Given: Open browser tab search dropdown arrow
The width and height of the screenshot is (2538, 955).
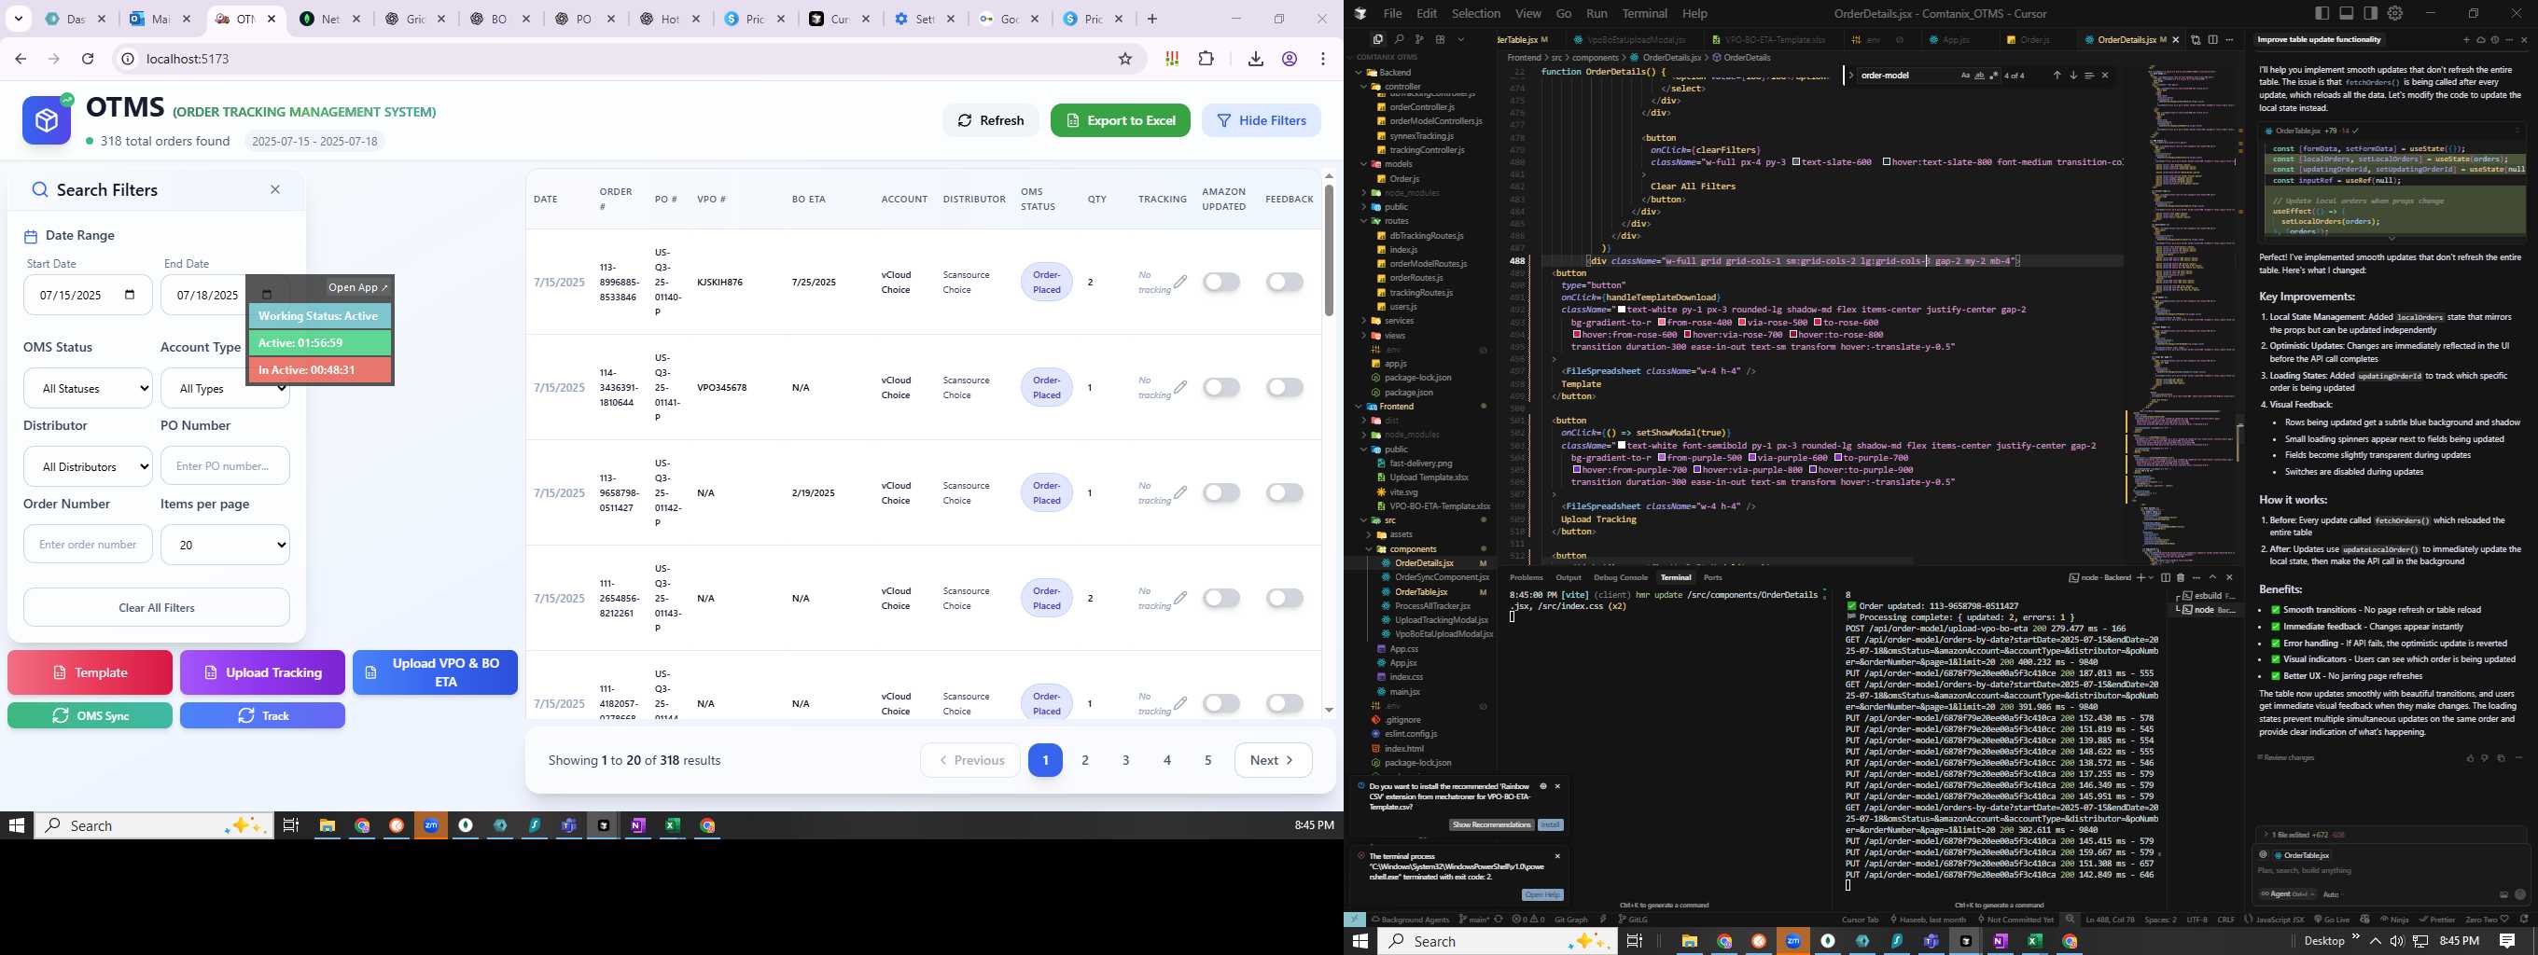Looking at the screenshot, I should point(18,19).
